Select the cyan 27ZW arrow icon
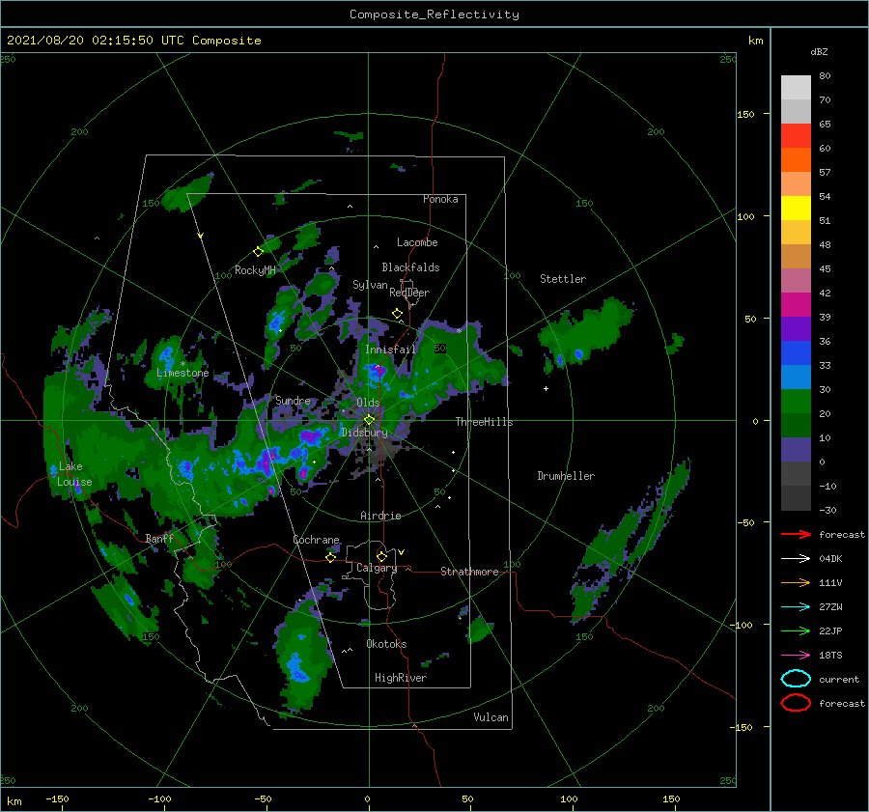869x812 pixels. [x=796, y=607]
